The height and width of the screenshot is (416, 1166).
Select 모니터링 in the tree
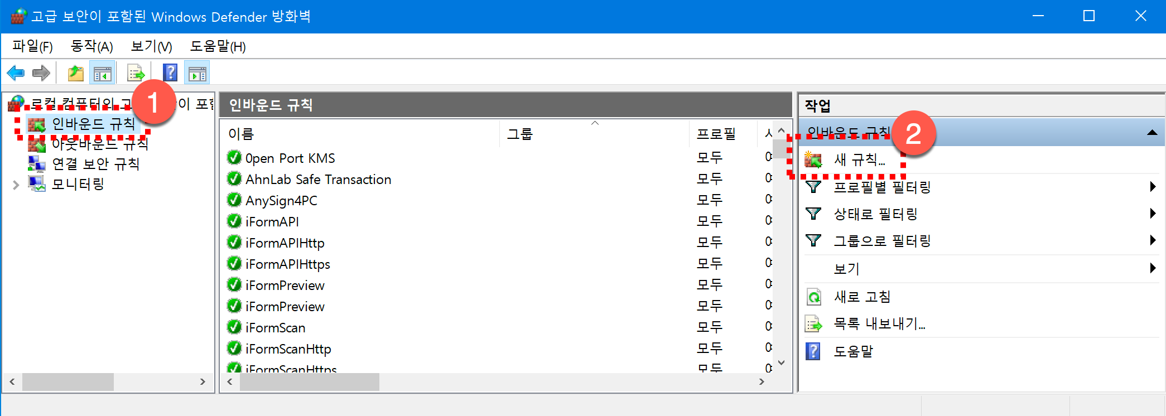pyautogui.click(x=78, y=184)
